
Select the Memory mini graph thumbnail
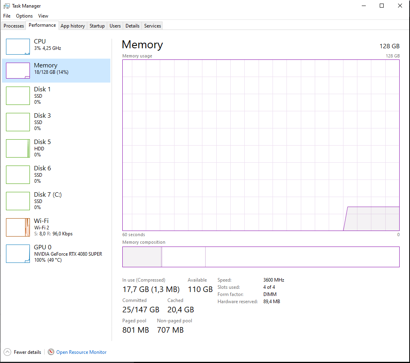(18, 71)
